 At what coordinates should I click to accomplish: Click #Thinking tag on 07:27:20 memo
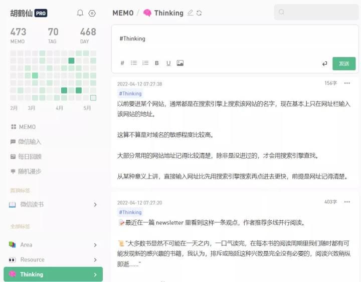pyautogui.click(x=130, y=212)
